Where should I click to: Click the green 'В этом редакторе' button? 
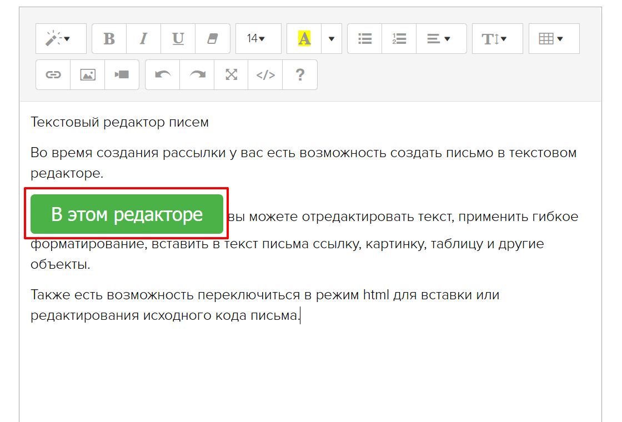[x=127, y=214]
